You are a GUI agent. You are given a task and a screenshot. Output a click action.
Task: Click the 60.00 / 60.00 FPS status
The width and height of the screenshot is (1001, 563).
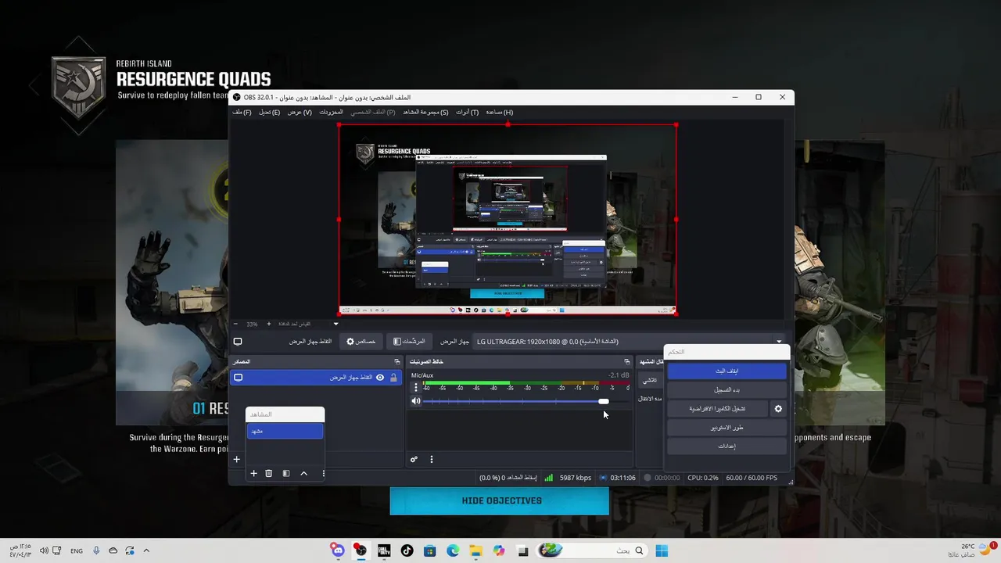752,478
